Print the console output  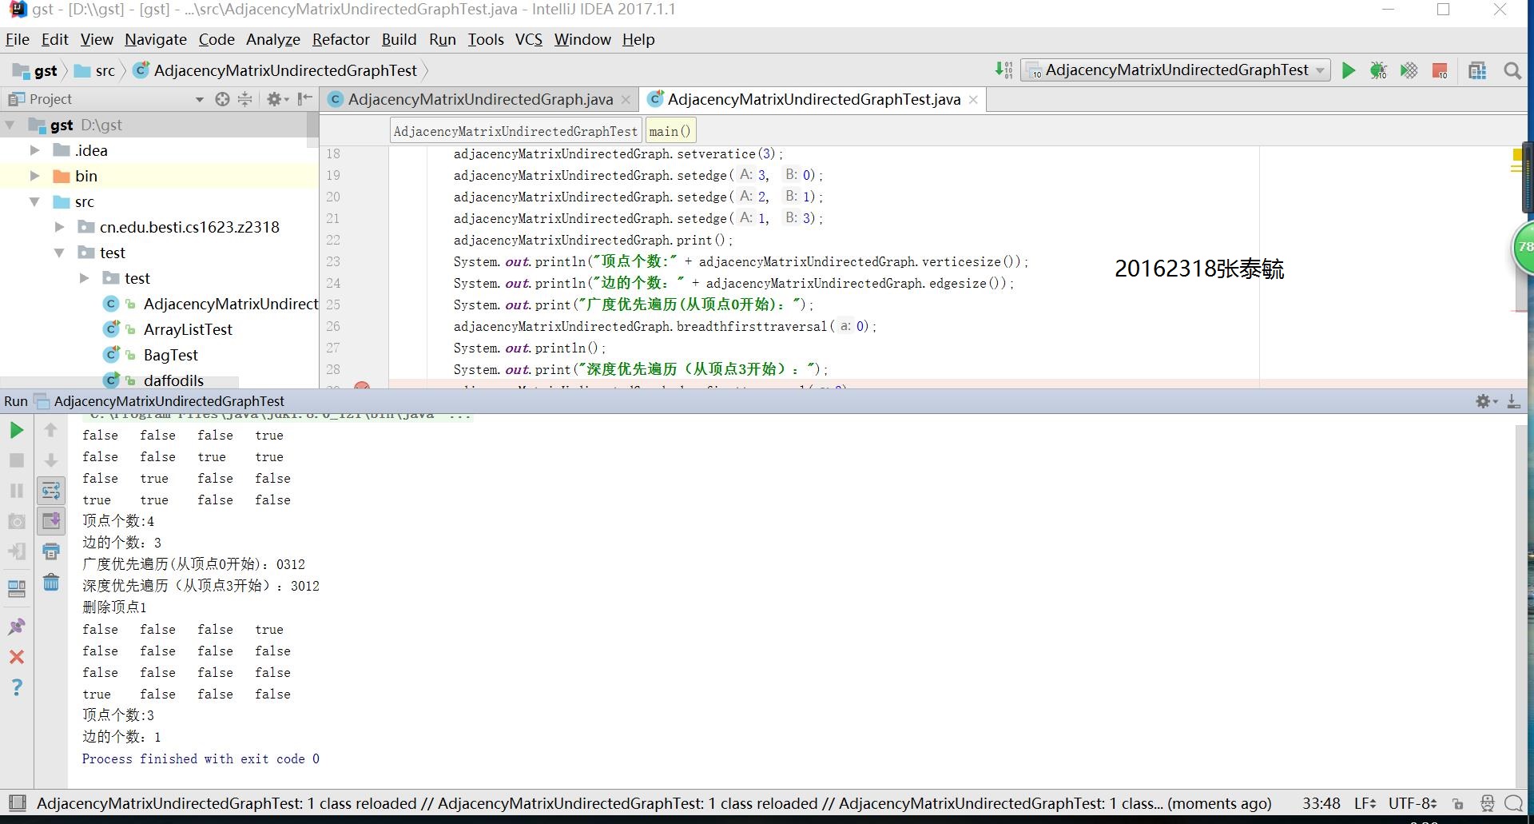click(50, 551)
